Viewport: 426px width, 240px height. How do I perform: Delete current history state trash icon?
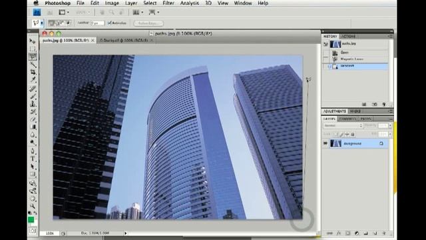point(384,104)
